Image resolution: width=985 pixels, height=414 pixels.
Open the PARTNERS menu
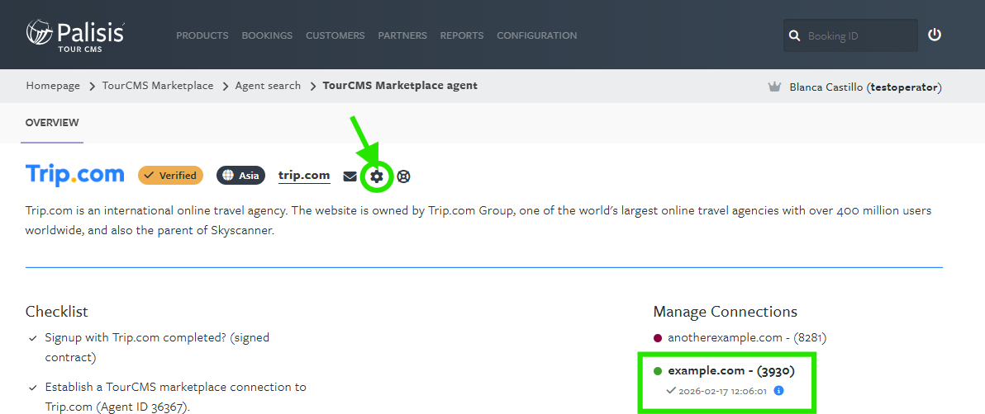tap(402, 35)
